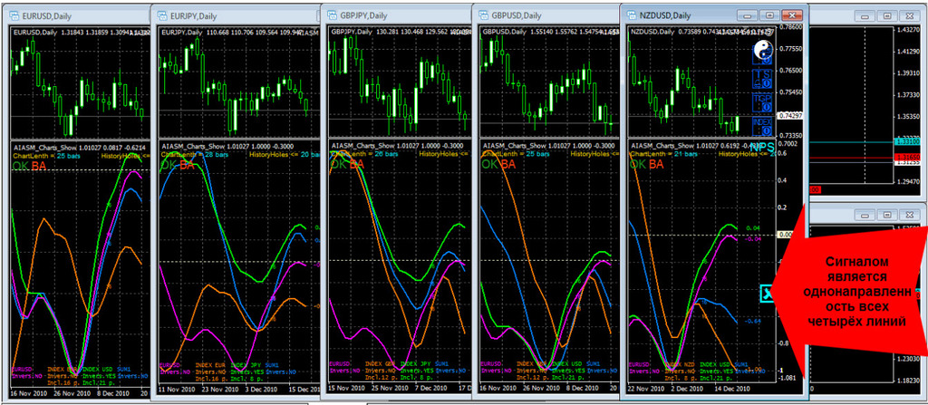Select the GBPJPY,Daily window title bar
The image size is (928, 405).
tap(398, 16)
